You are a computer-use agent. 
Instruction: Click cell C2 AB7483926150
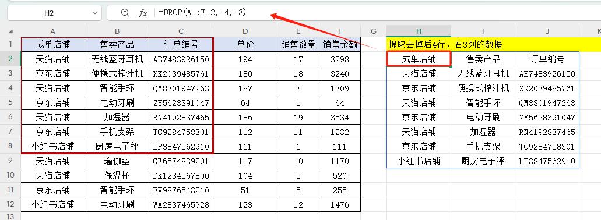pos(181,59)
